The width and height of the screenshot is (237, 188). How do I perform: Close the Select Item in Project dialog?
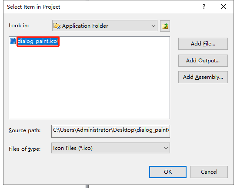tap(224, 6)
